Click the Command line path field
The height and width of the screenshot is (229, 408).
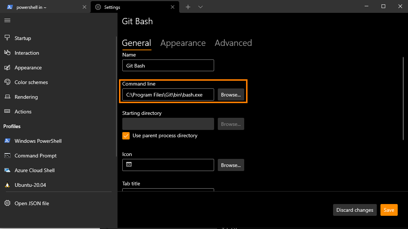click(x=168, y=95)
